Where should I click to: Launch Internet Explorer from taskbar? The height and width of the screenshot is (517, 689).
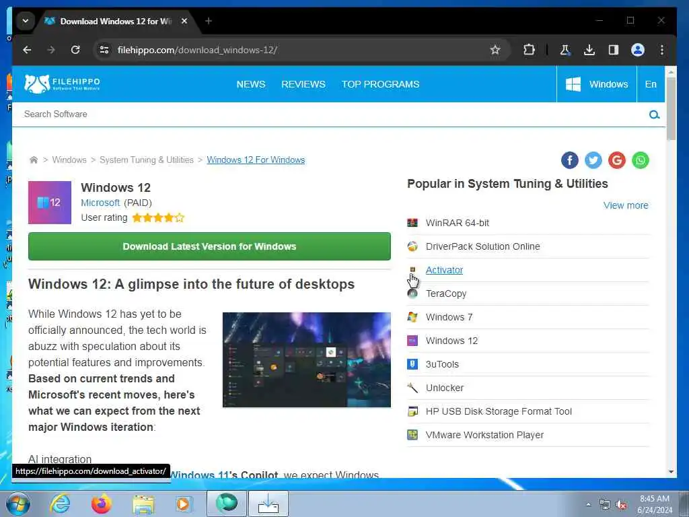click(x=60, y=504)
